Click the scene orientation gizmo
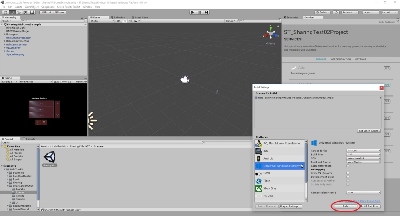The height and width of the screenshot is (216, 400). (271, 33)
